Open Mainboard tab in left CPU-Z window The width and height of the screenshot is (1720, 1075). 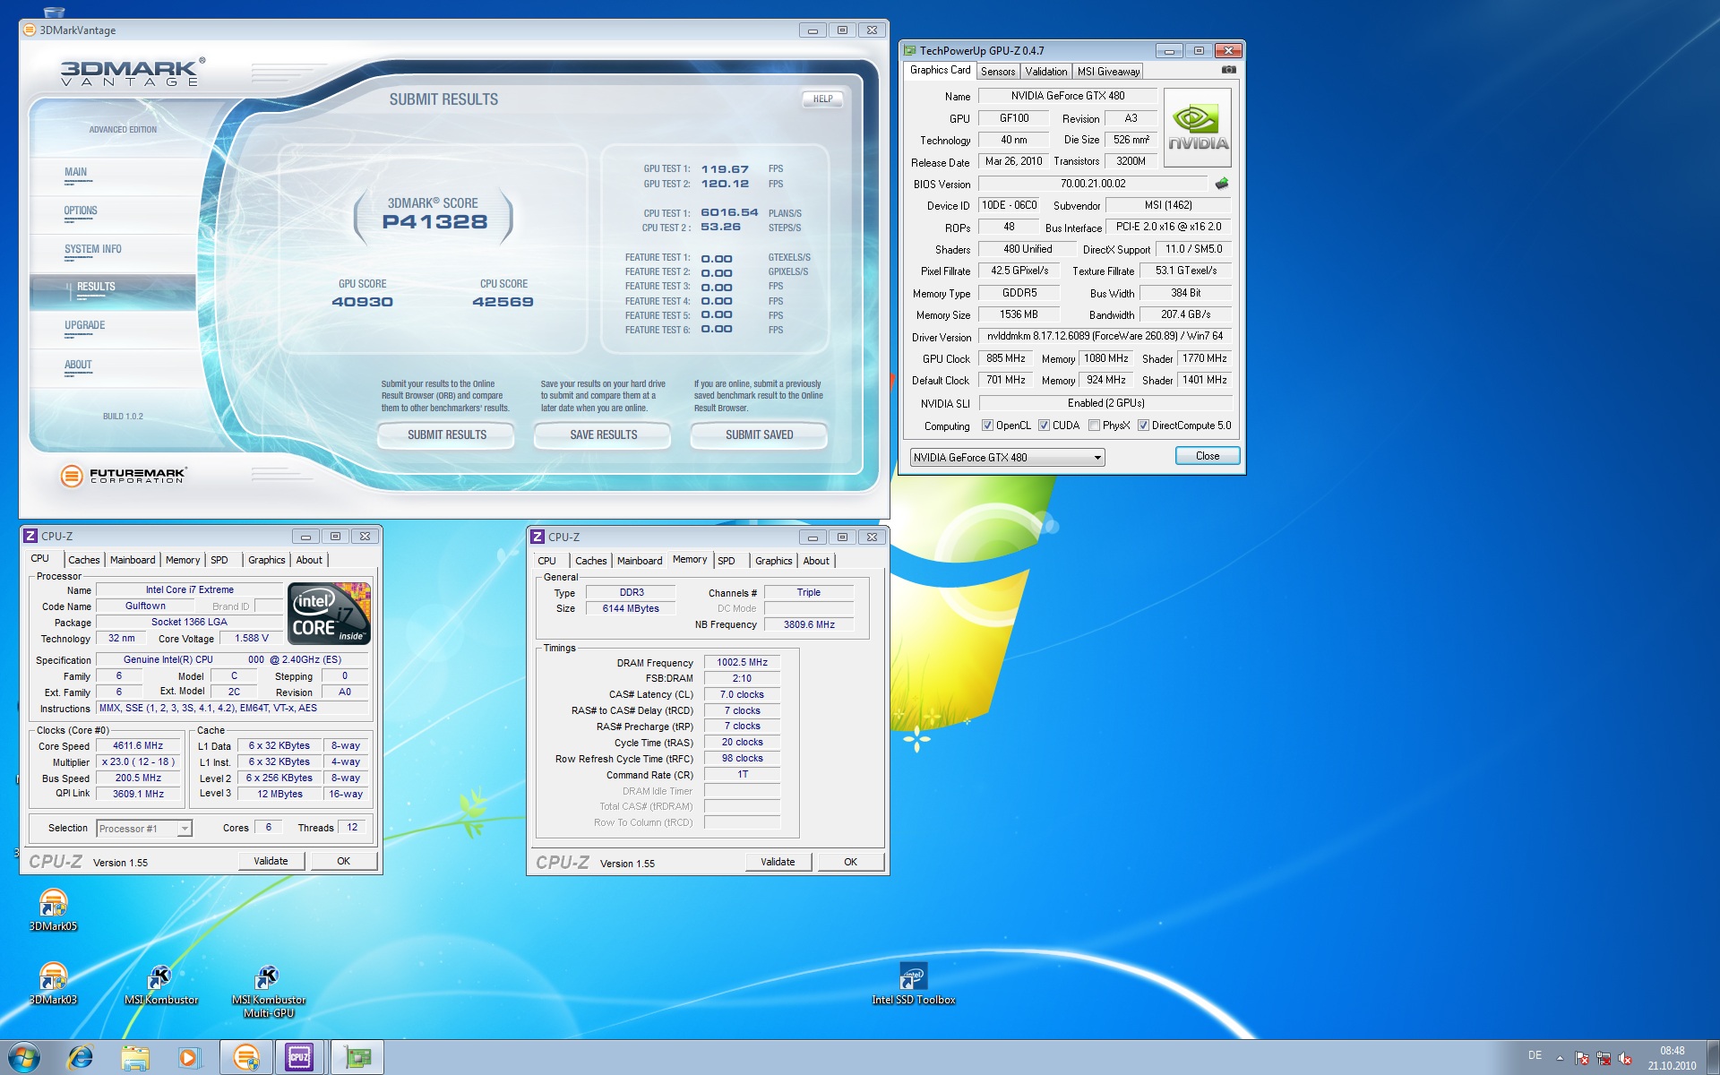coord(133,560)
